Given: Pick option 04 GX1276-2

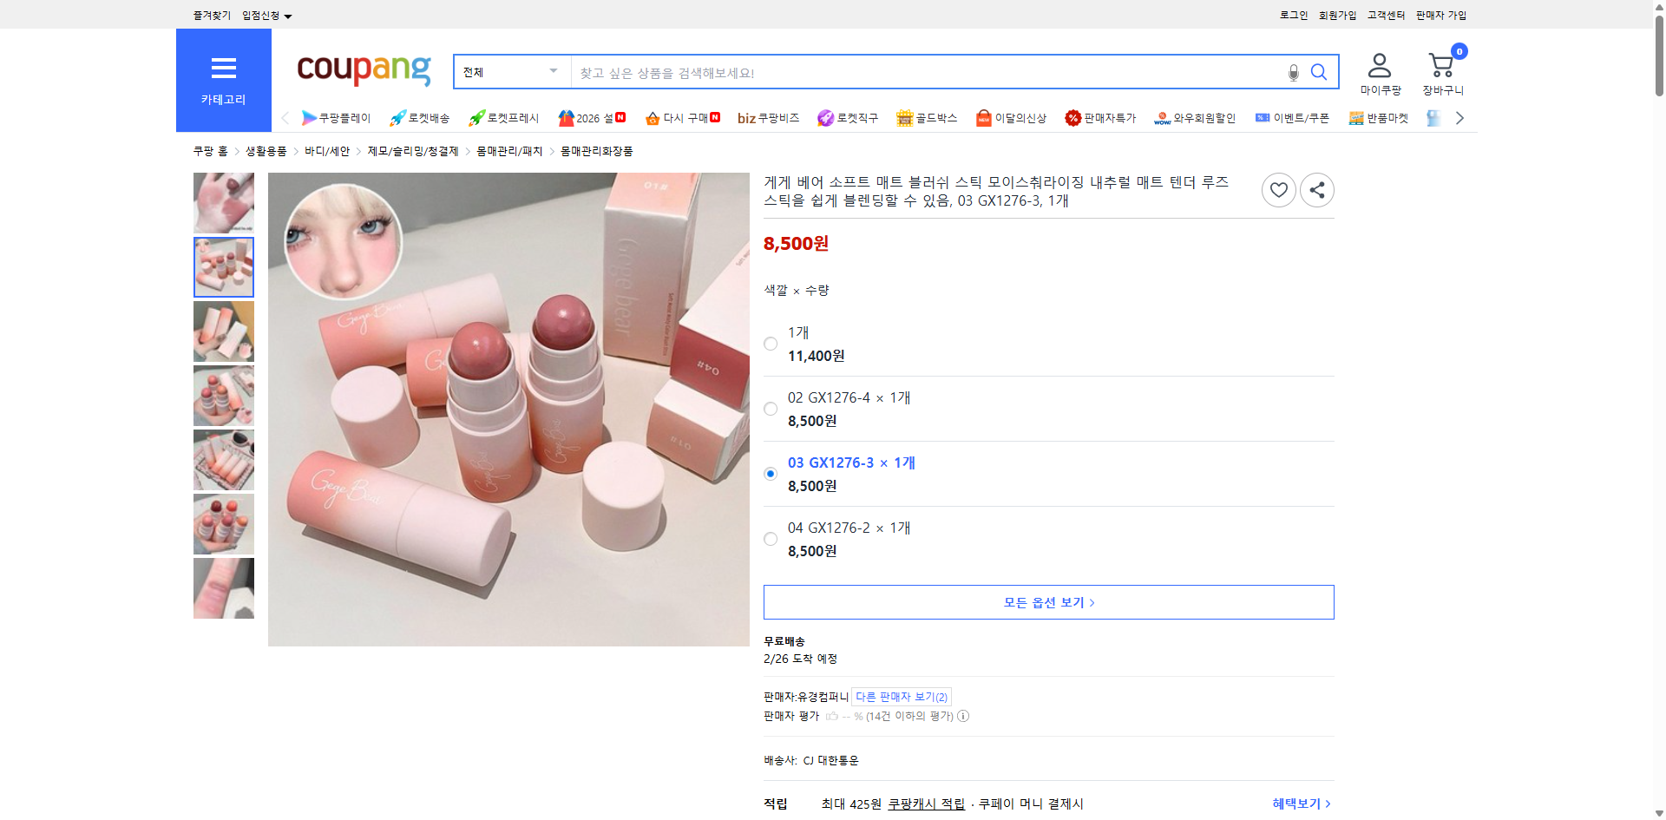Looking at the screenshot, I should [770, 539].
